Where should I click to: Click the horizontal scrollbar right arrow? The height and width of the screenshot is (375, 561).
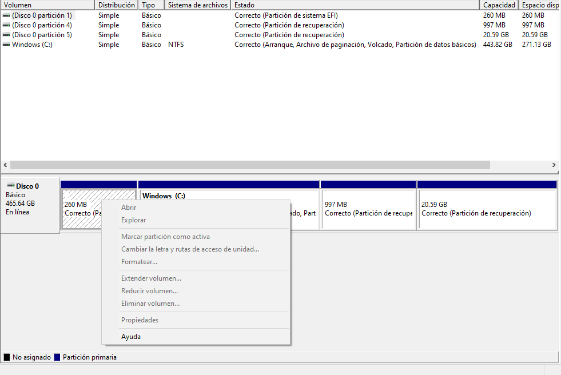click(554, 165)
